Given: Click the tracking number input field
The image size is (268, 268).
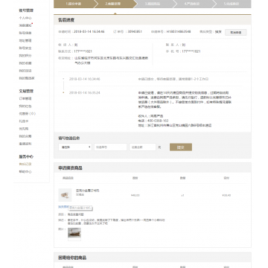Looking at the screenshot, I should 110,147.
